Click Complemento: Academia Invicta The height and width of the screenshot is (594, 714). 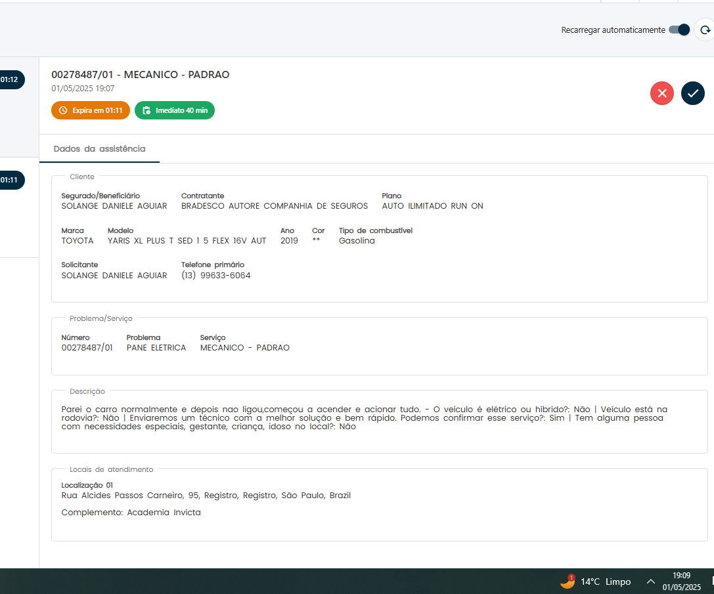(131, 513)
